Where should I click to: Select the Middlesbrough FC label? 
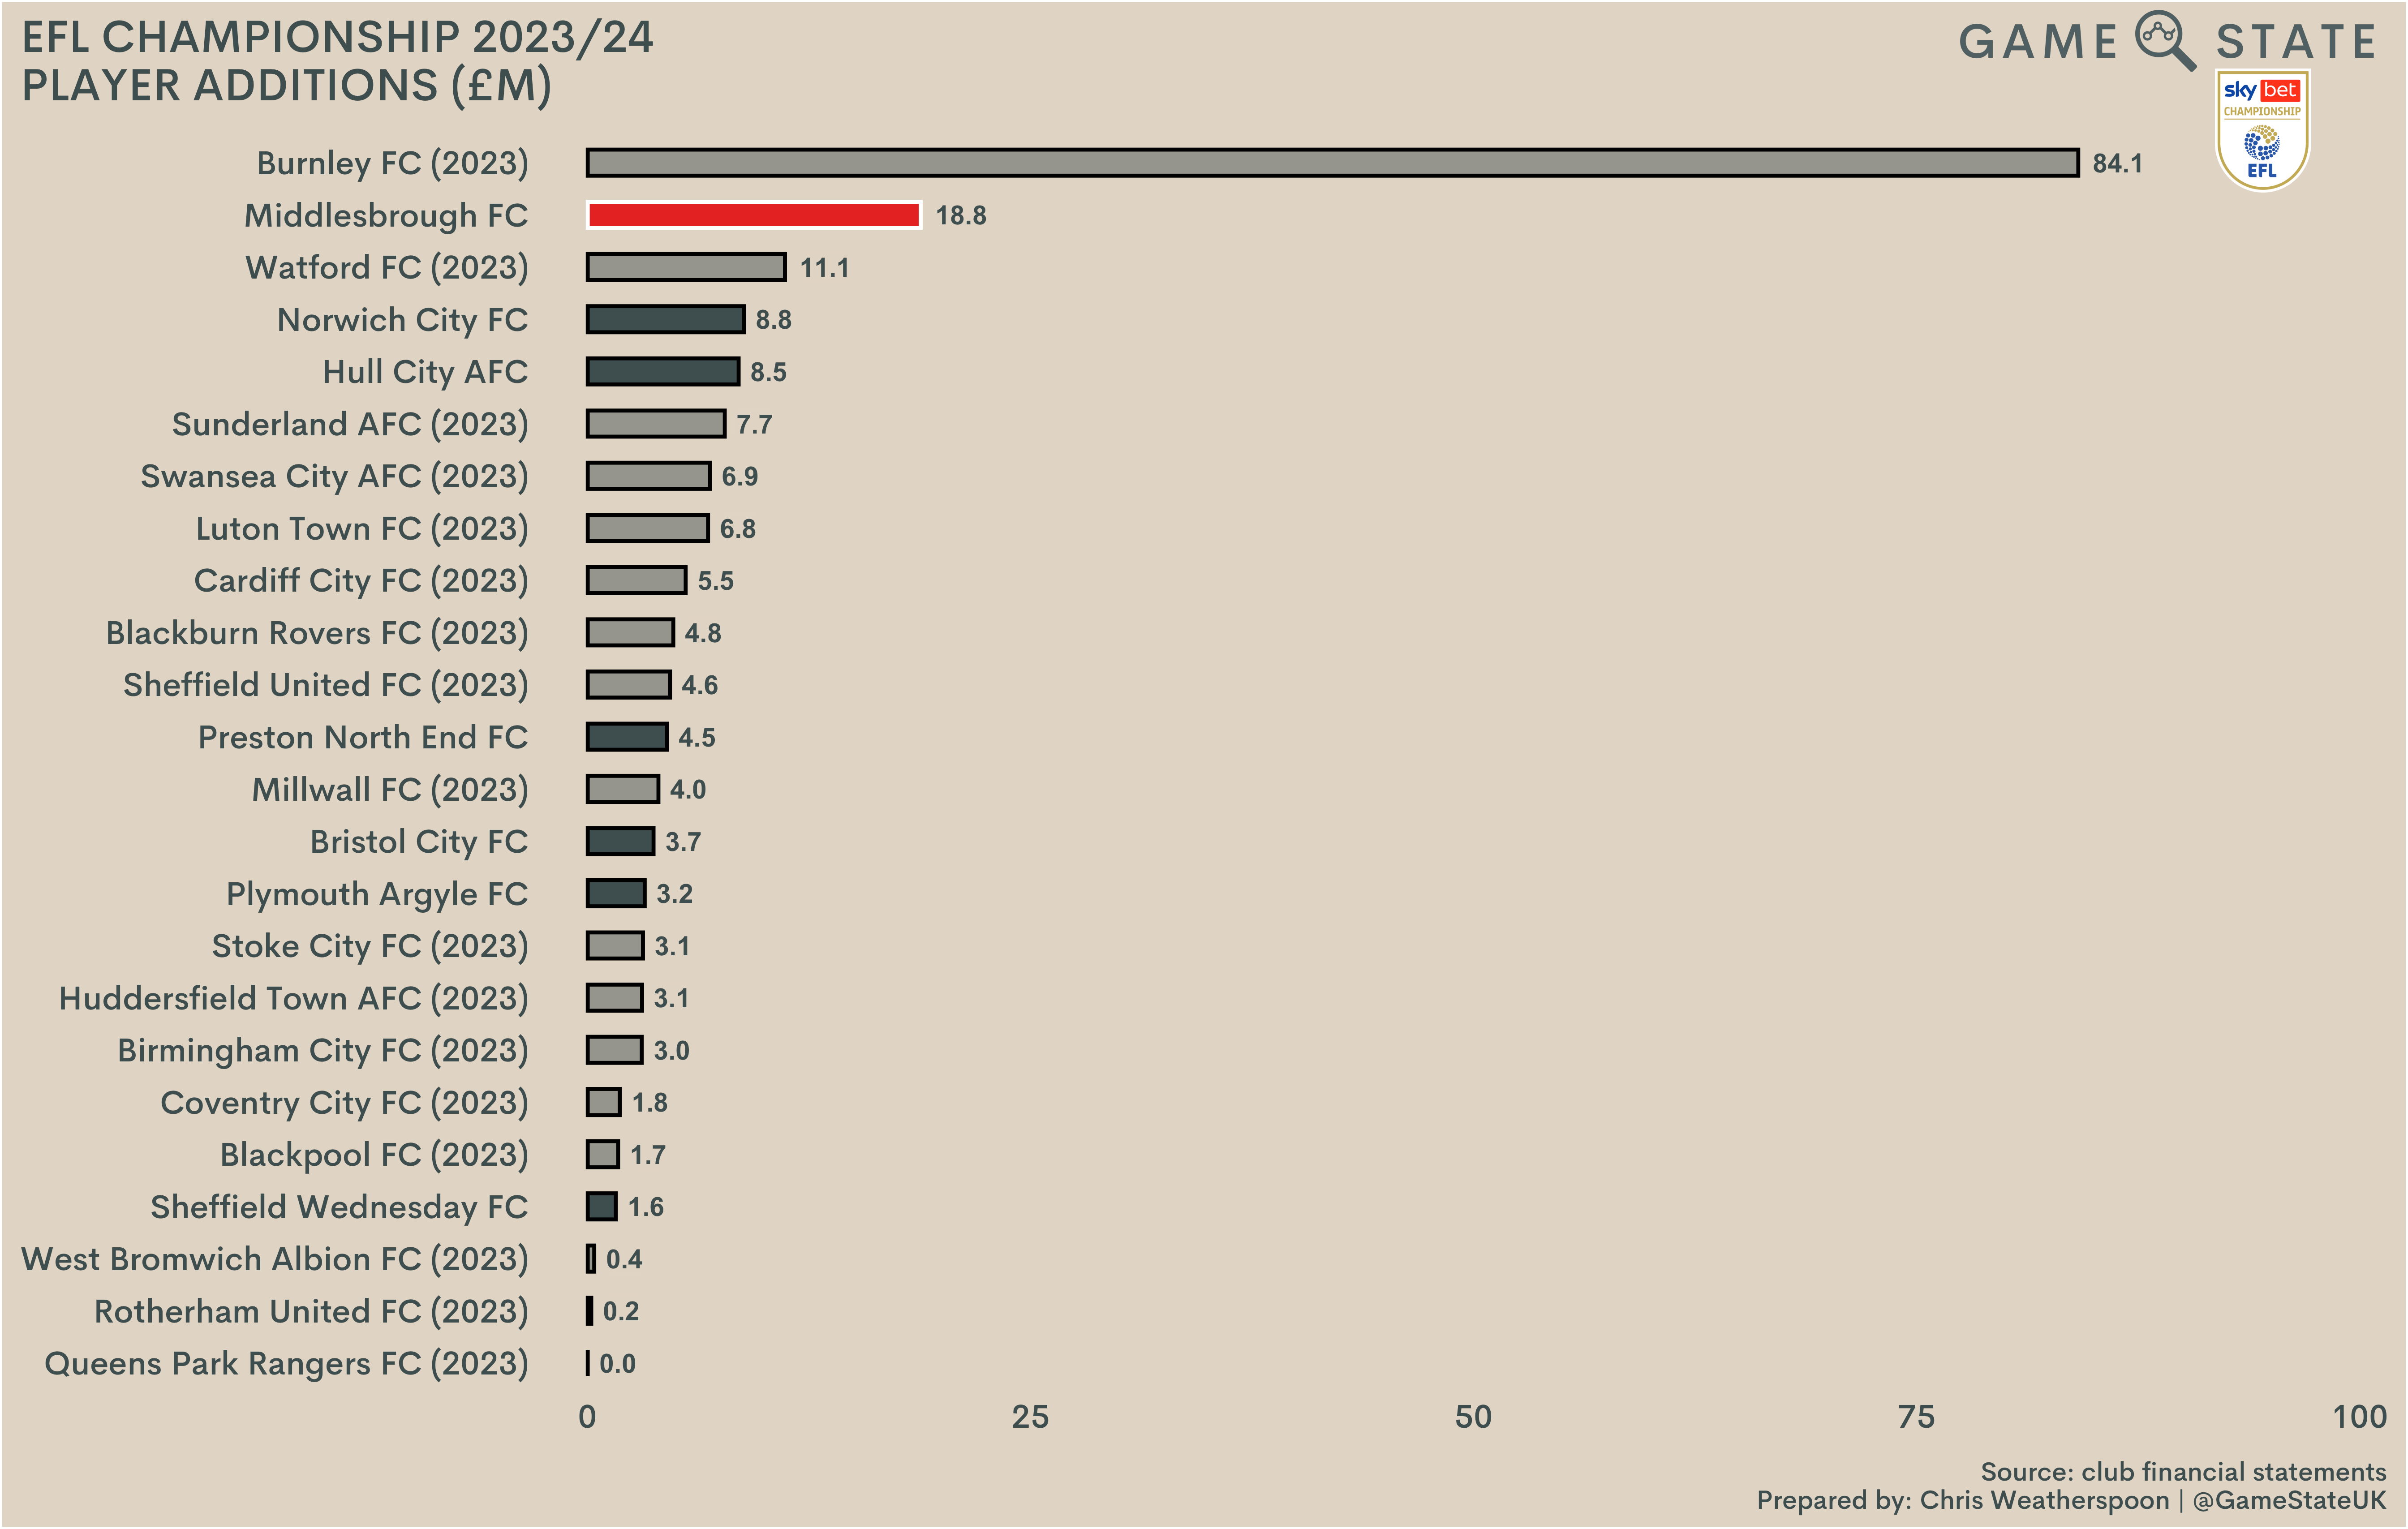point(386,215)
